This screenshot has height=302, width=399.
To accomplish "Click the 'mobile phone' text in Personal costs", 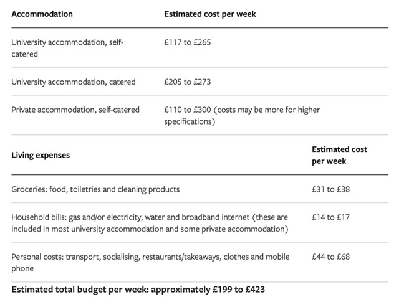I will [x=277, y=257].
